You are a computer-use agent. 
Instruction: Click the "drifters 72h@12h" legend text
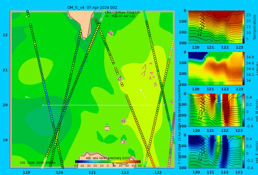pyautogui.click(x=128, y=12)
